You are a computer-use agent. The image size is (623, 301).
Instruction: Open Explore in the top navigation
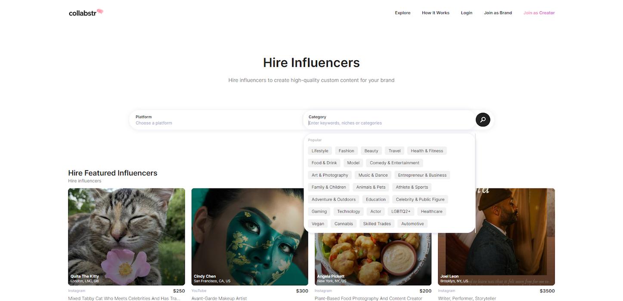[403, 13]
